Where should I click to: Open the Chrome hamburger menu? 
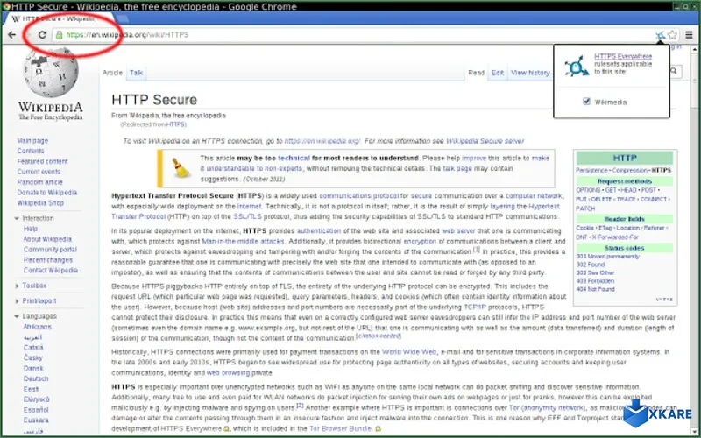[689, 35]
